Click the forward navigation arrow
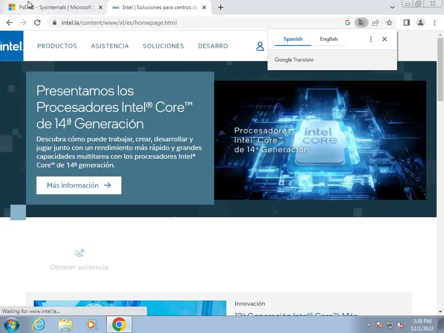Image resolution: width=444 pixels, height=333 pixels. (x=23, y=23)
